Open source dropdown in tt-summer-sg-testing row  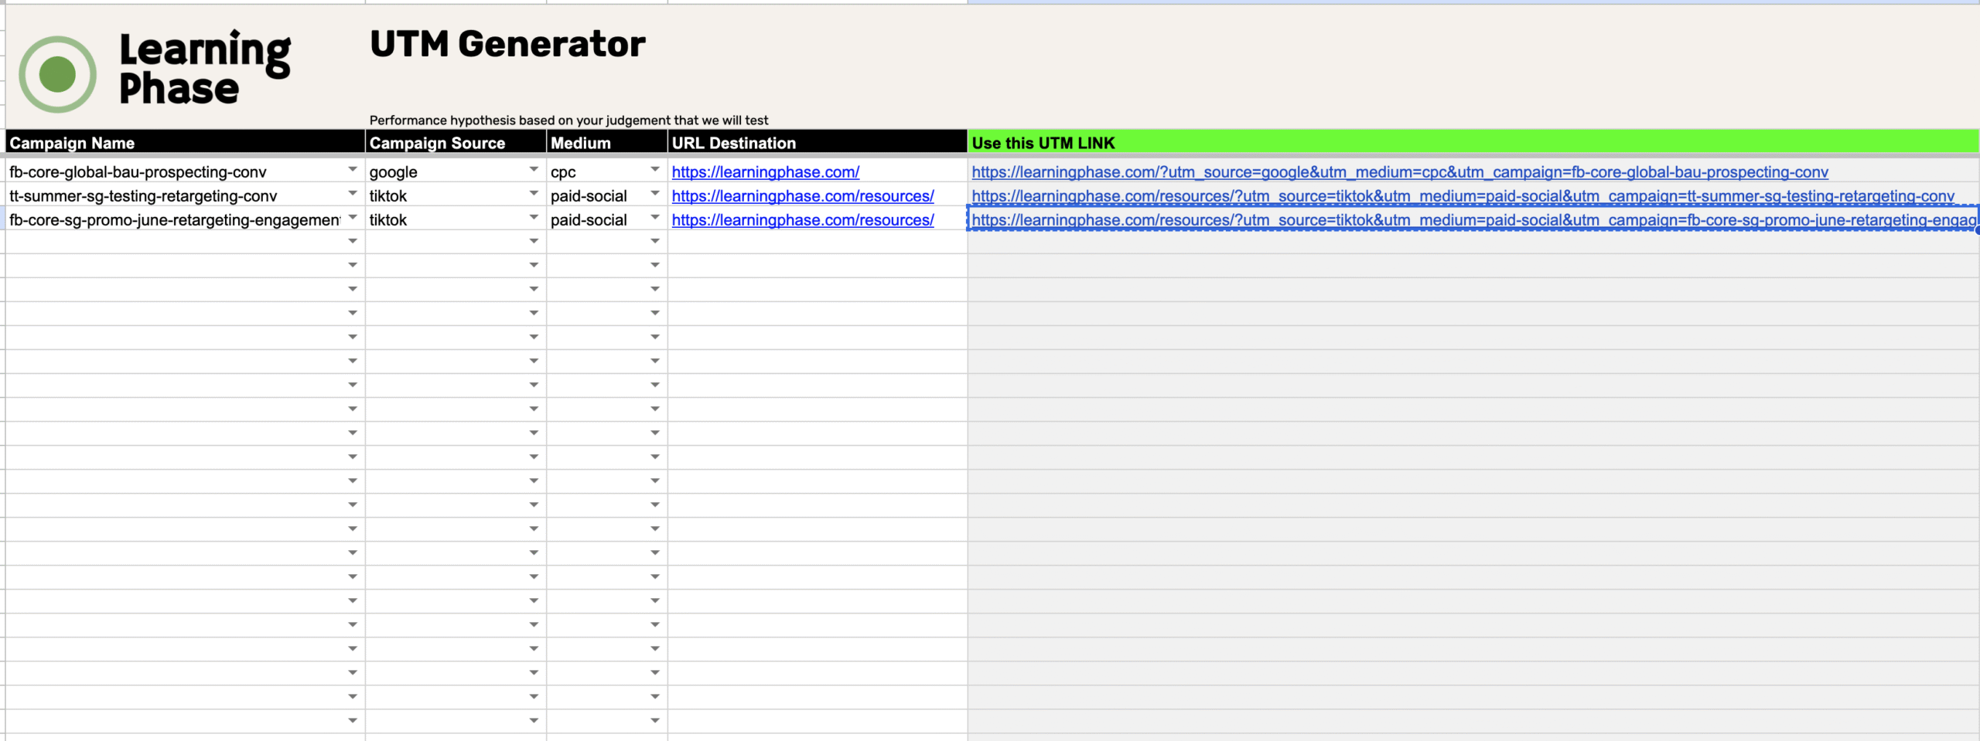[x=534, y=193]
